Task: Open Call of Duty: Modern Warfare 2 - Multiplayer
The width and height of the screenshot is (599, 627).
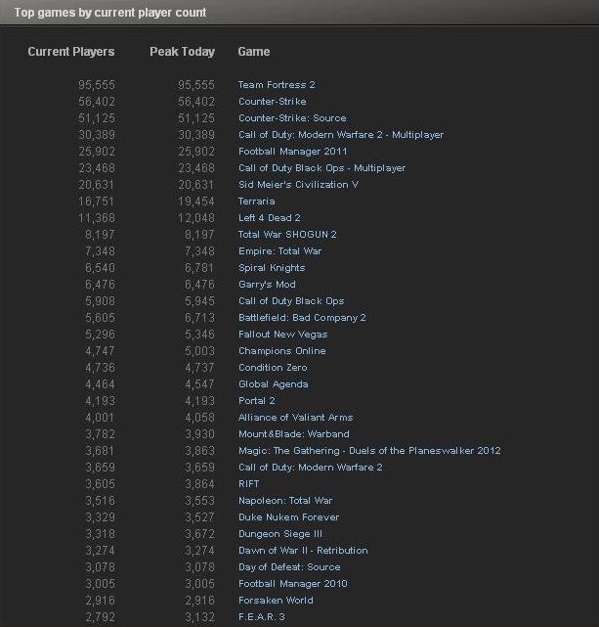Action: click(341, 135)
